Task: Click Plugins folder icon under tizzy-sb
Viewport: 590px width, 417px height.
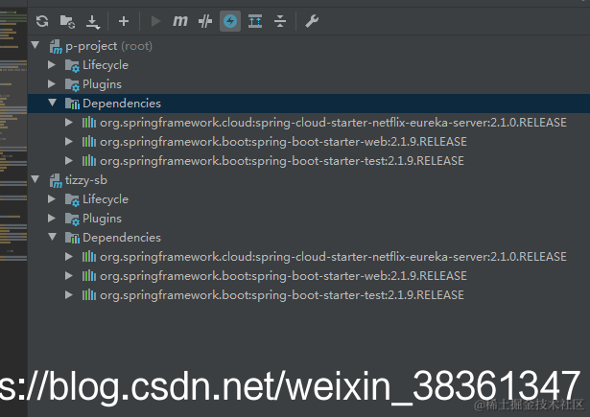Action: click(x=72, y=219)
